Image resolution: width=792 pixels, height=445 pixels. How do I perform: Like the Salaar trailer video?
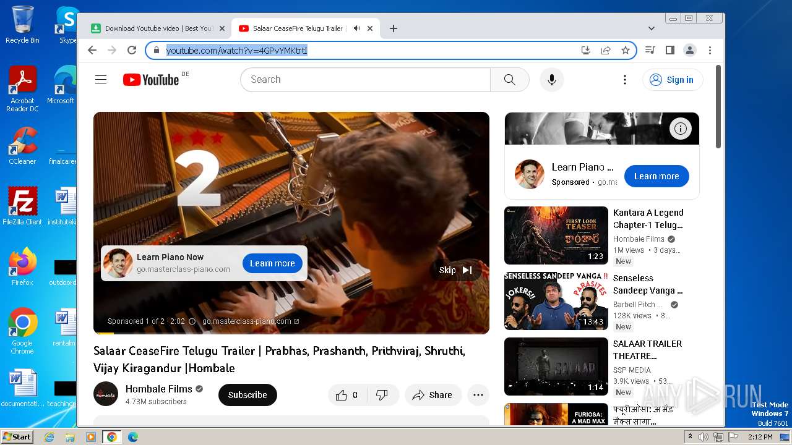pos(347,395)
